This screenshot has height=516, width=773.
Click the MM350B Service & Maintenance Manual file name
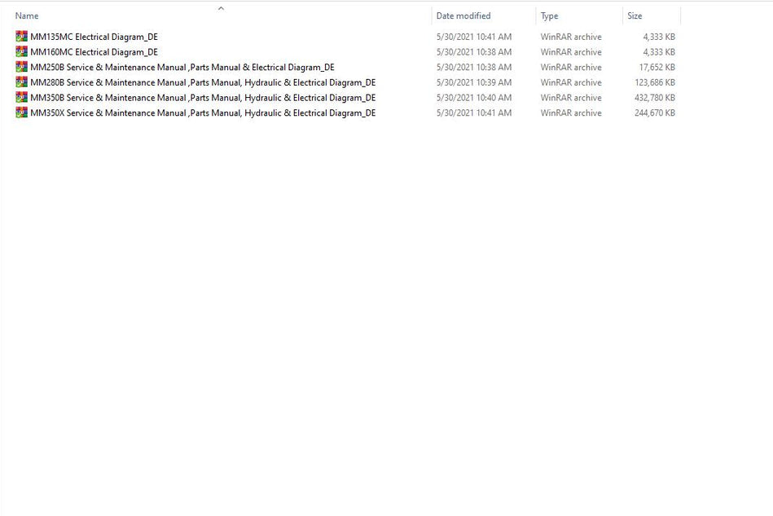tap(202, 98)
